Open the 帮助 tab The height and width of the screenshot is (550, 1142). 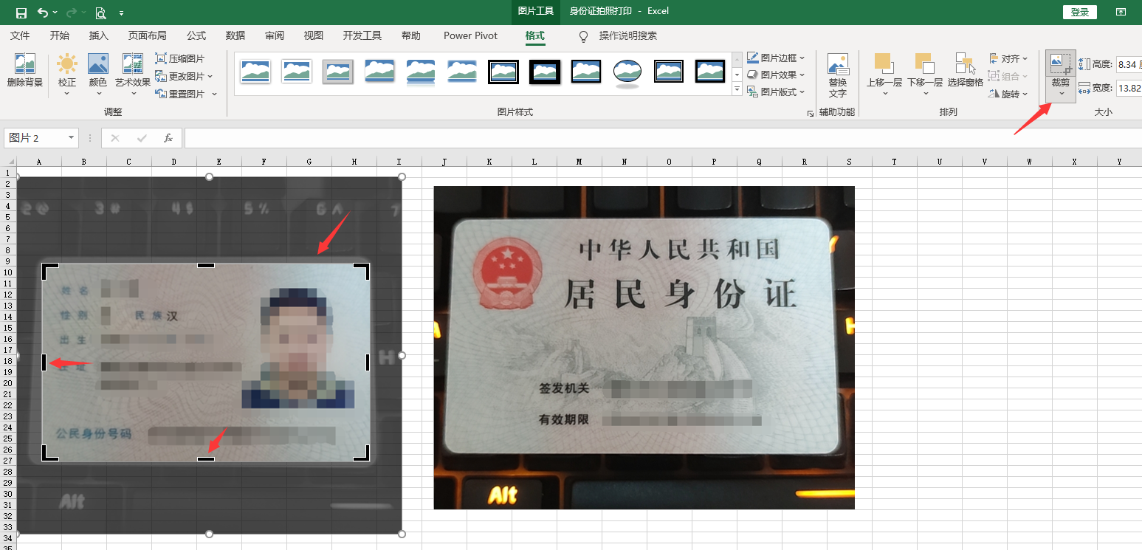(x=411, y=35)
